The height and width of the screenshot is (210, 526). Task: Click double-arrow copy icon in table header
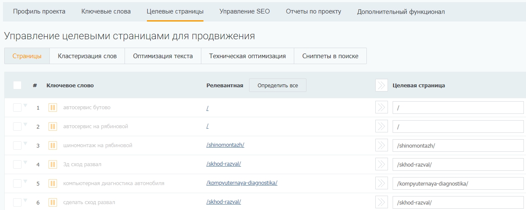[x=381, y=85]
